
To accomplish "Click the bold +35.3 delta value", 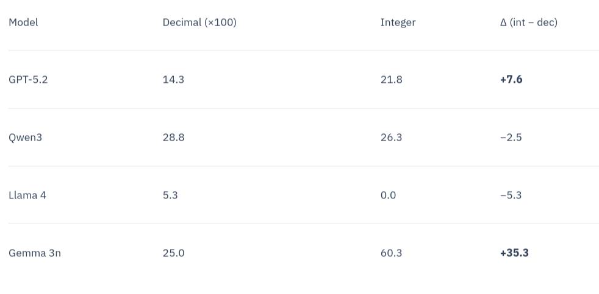I will (x=514, y=253).
